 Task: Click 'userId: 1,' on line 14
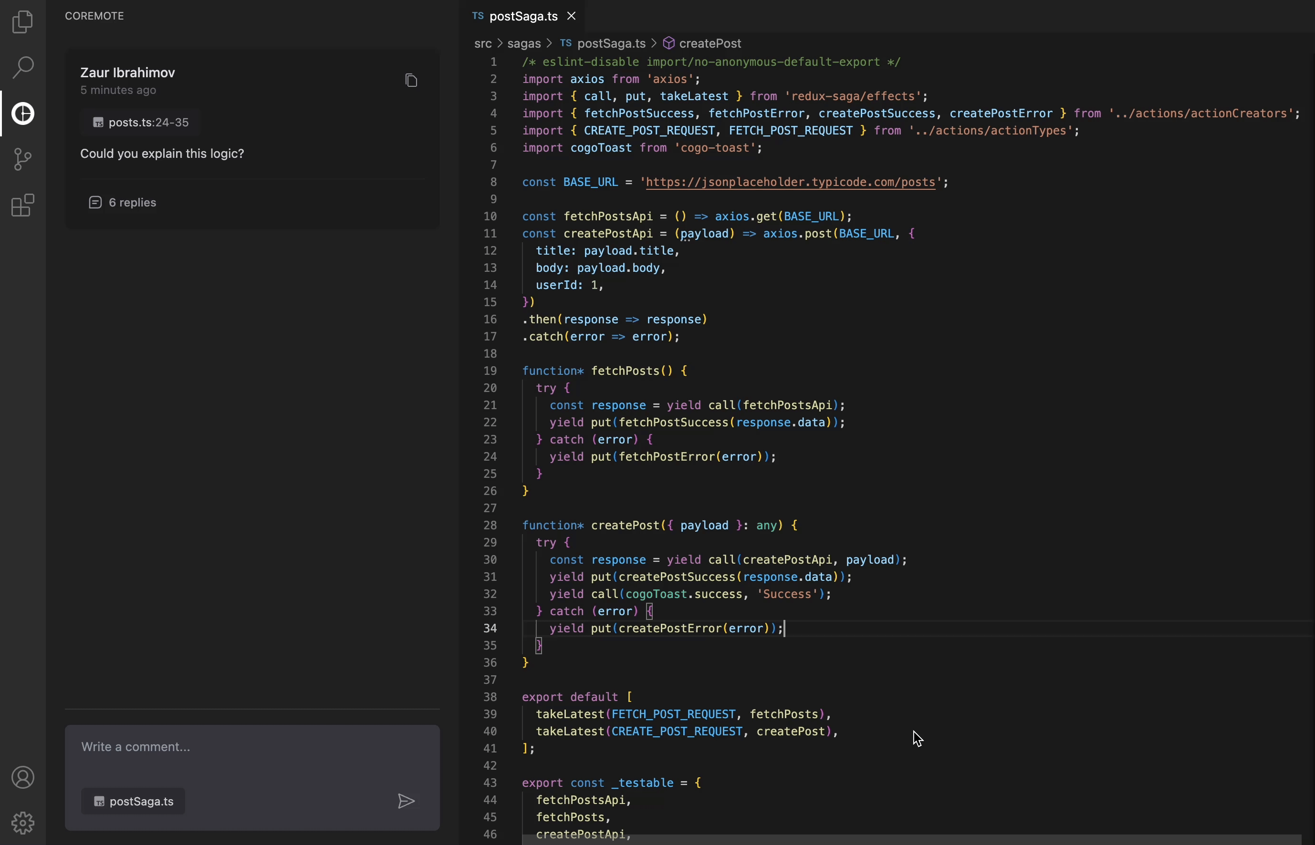tap(569, 285)
